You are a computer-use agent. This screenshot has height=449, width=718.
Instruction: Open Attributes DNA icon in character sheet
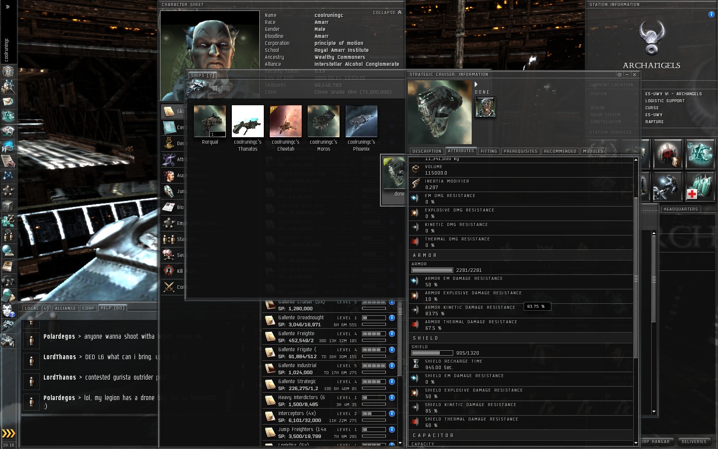click(x=169, y=159)
